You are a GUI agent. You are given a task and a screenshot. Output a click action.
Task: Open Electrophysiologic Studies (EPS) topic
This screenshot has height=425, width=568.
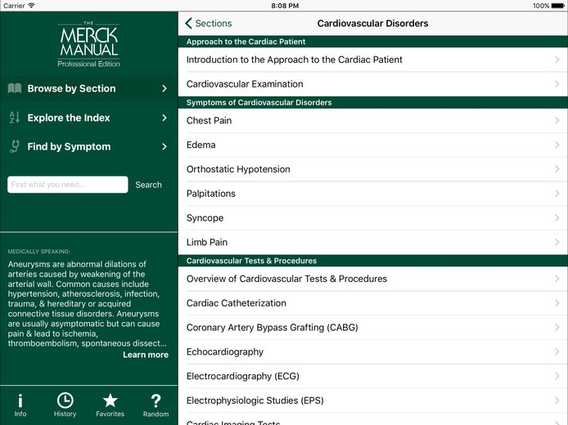(372, 400)
